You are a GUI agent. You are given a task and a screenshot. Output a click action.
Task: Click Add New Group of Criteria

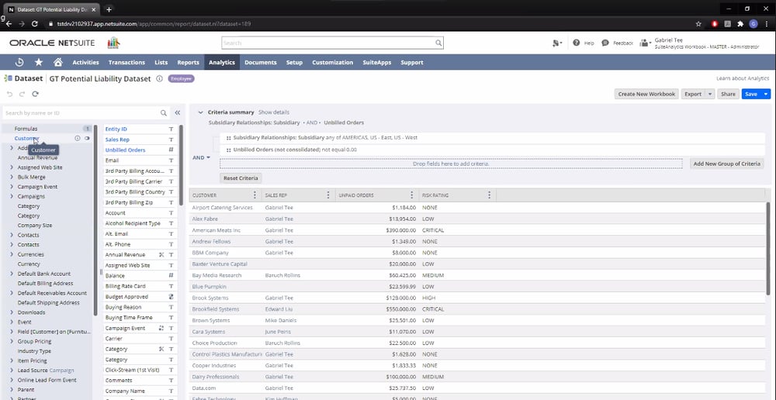tap(726, 164)
